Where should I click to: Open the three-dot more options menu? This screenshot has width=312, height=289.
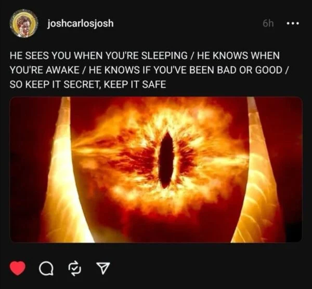tap(292, 24)
